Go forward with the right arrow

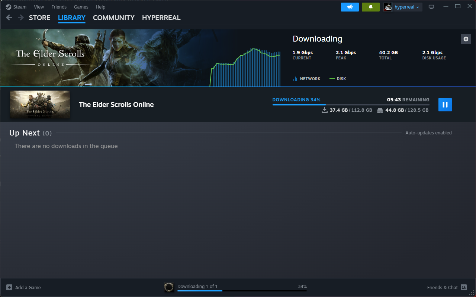click(20, 17)
